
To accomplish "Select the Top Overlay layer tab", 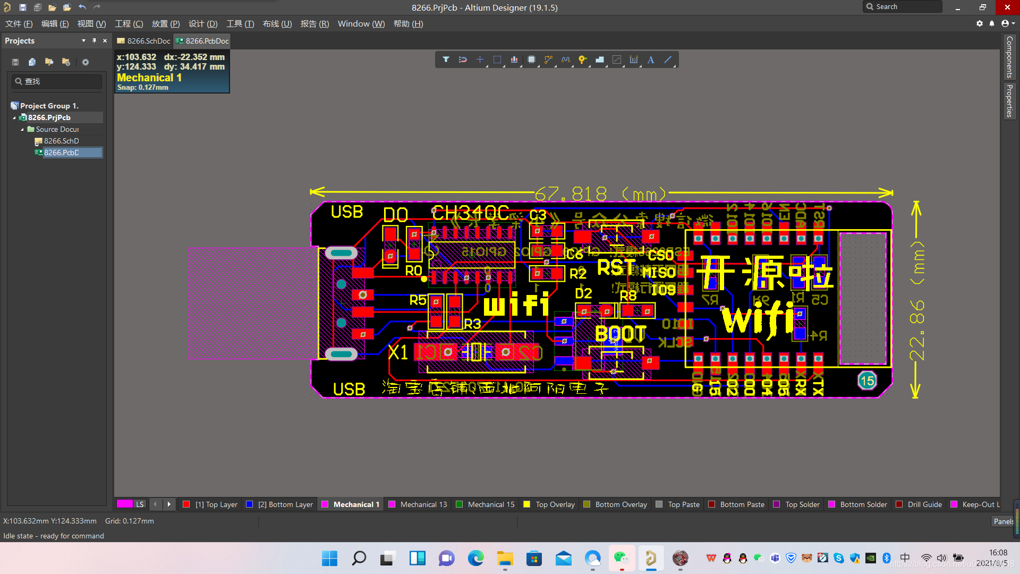I will [549, 504].
